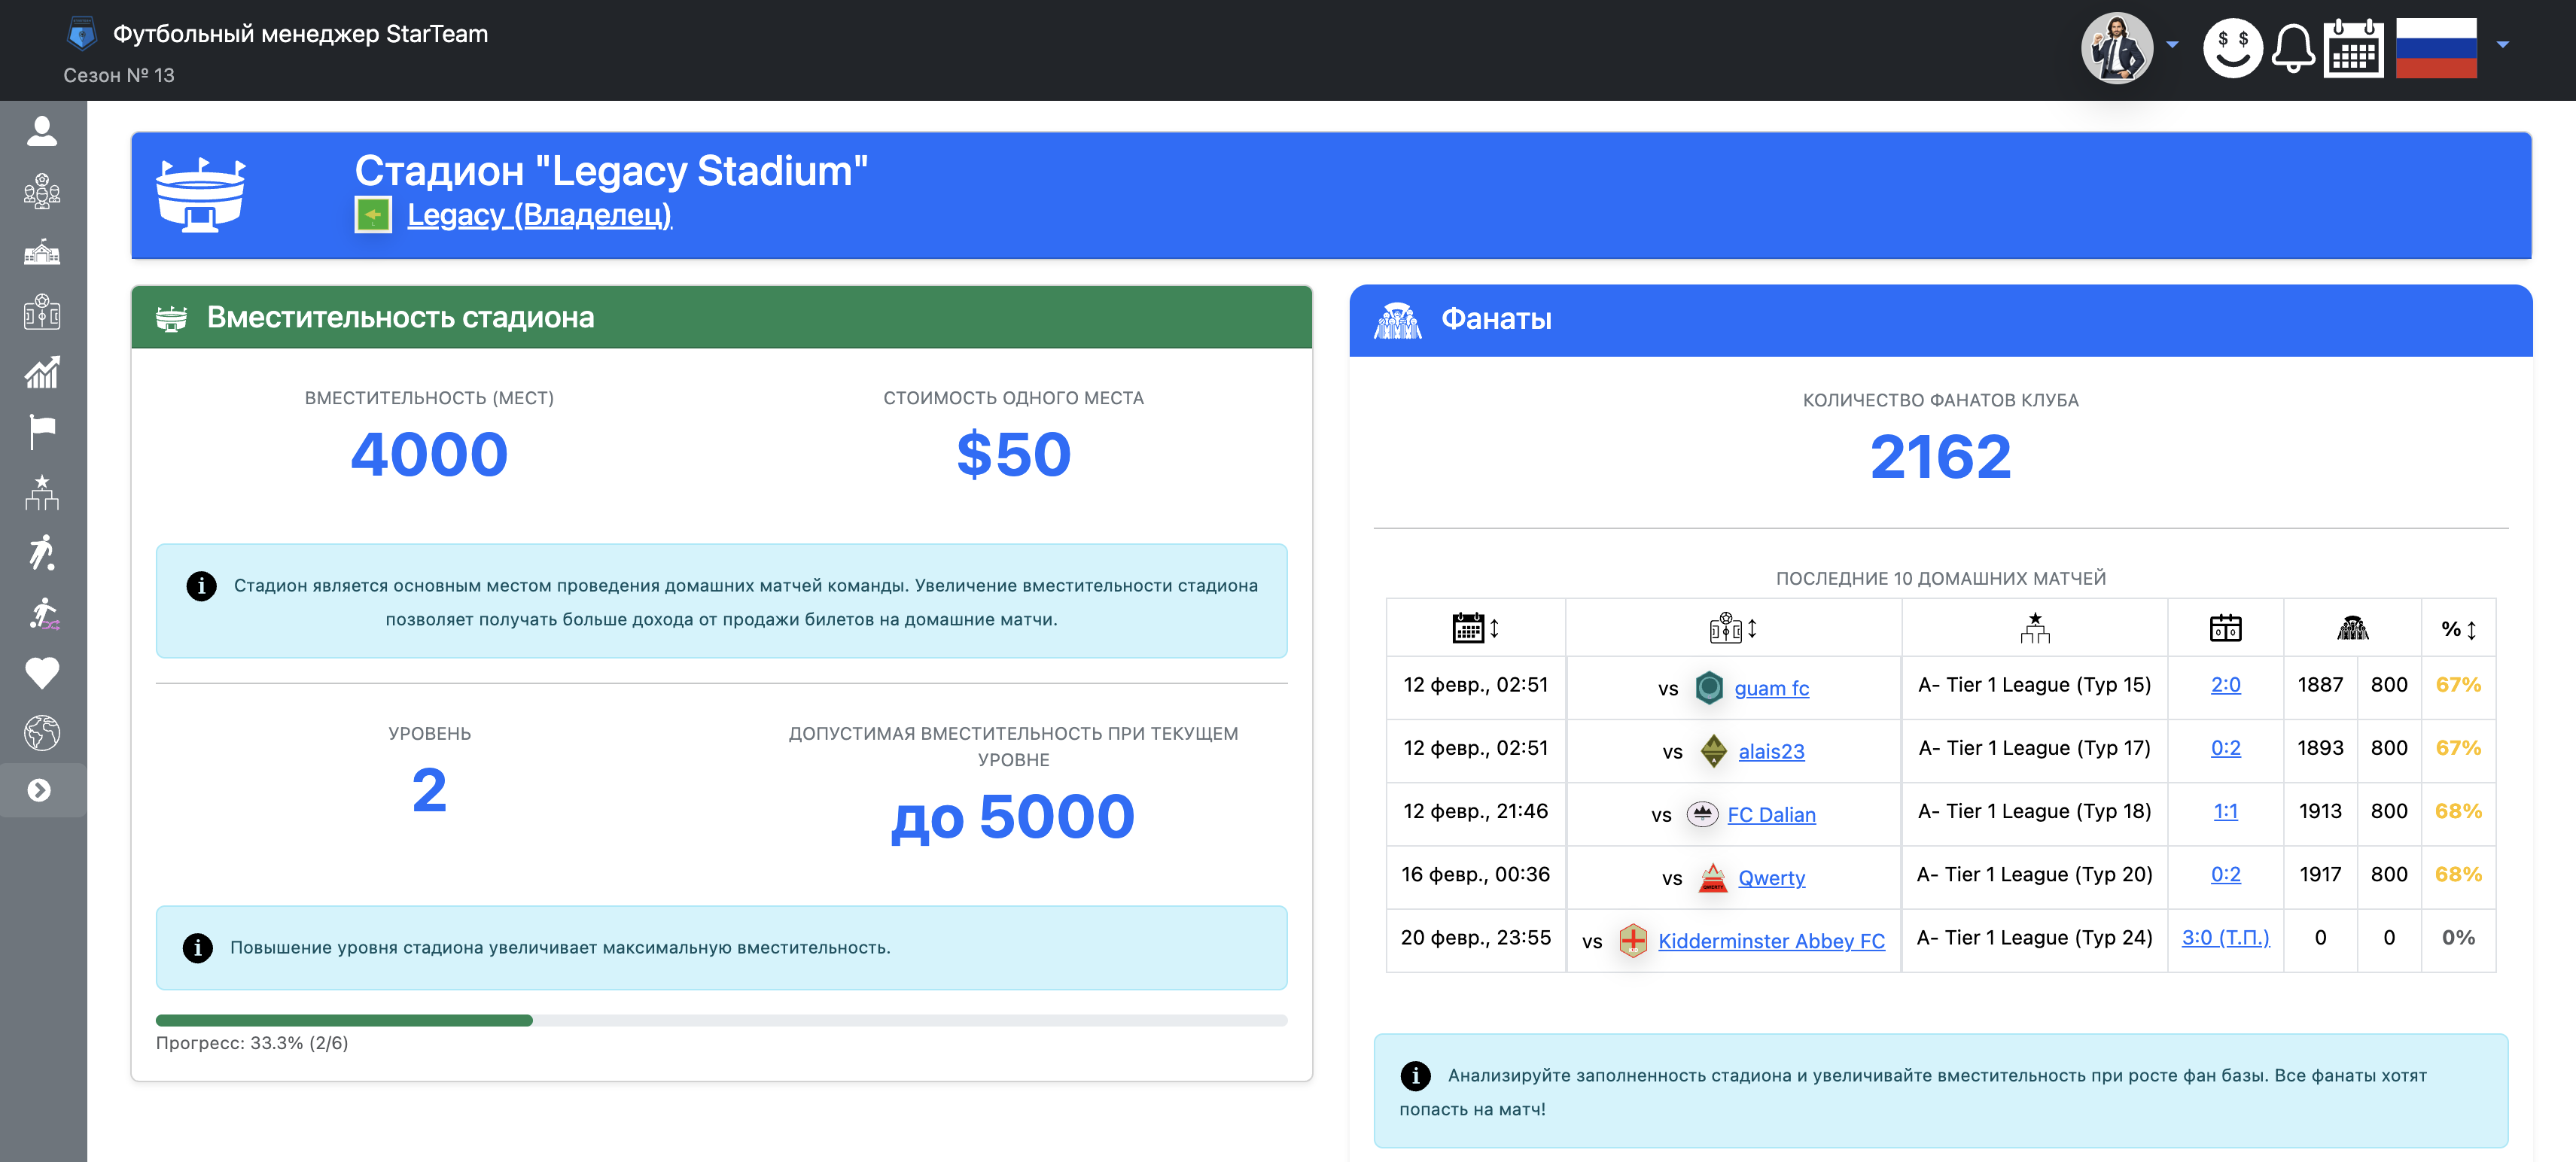
Task: Expand the sidebar with arrow button
Action: 40,790
